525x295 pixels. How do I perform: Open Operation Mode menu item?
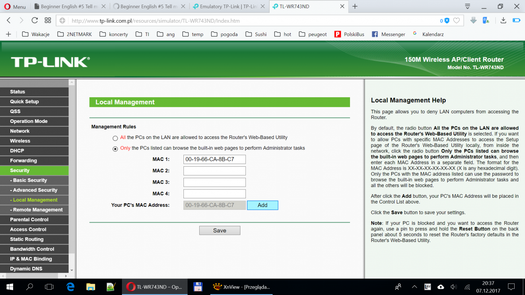(34, 121)
